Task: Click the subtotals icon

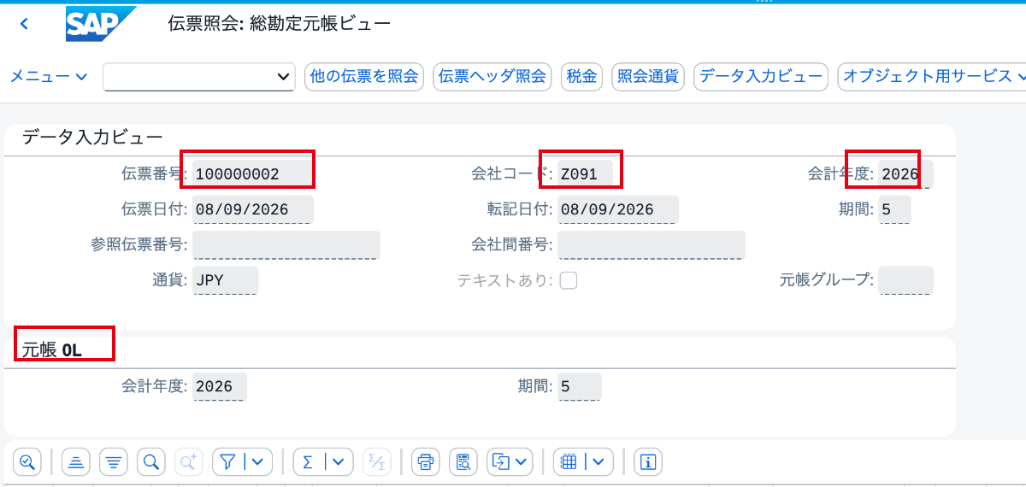Action: coord(375,462)
